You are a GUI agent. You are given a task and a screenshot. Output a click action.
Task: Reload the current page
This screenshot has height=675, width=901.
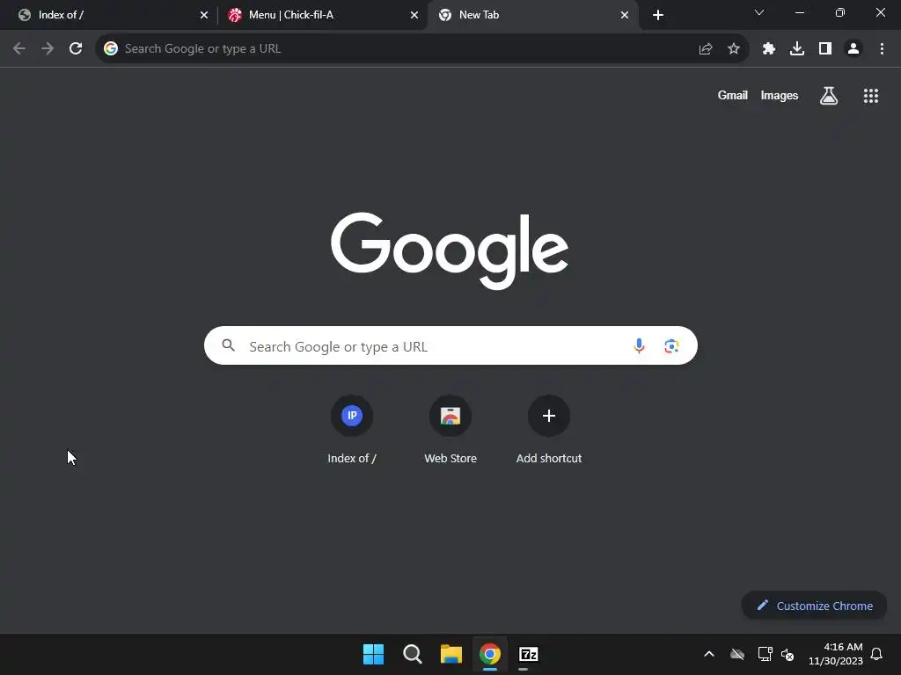[x=76, y=49]
